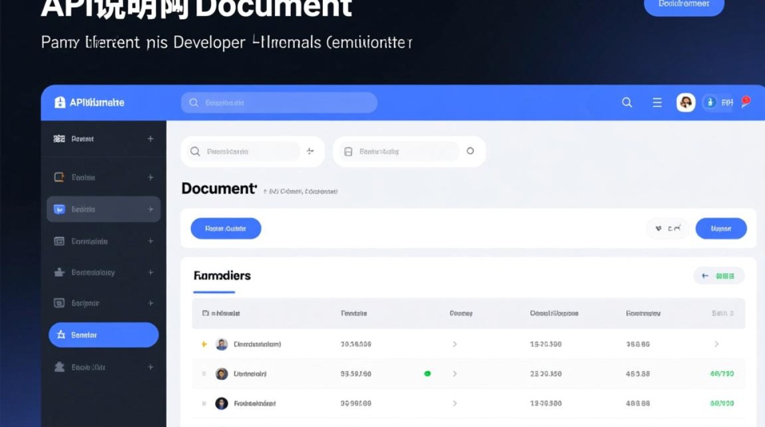Click the red notification icon at header's far right
The width and height of the screenshot is (765, 427).
click(x=746, y=102)
